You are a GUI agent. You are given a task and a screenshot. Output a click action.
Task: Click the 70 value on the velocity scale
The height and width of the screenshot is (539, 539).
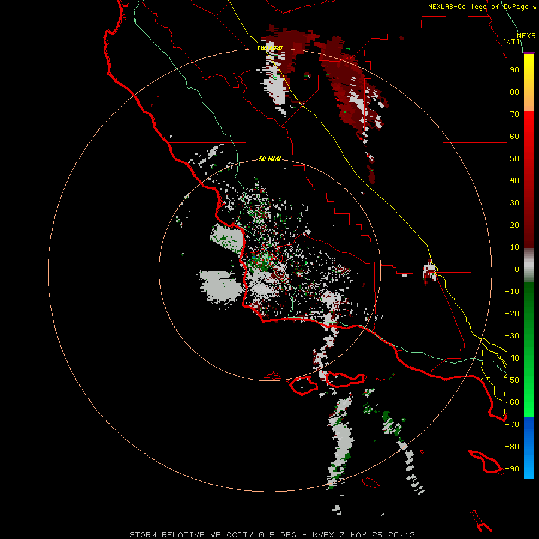point(514,114)
